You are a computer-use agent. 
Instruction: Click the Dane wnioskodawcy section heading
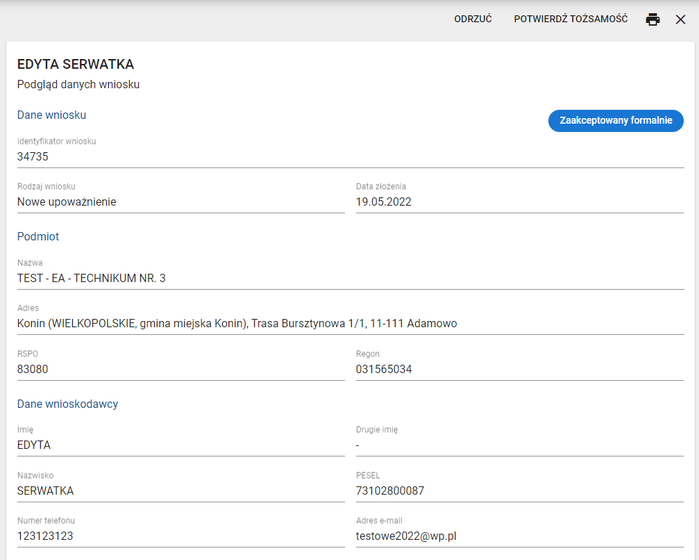pyautogui.click(x=67, y=404)
